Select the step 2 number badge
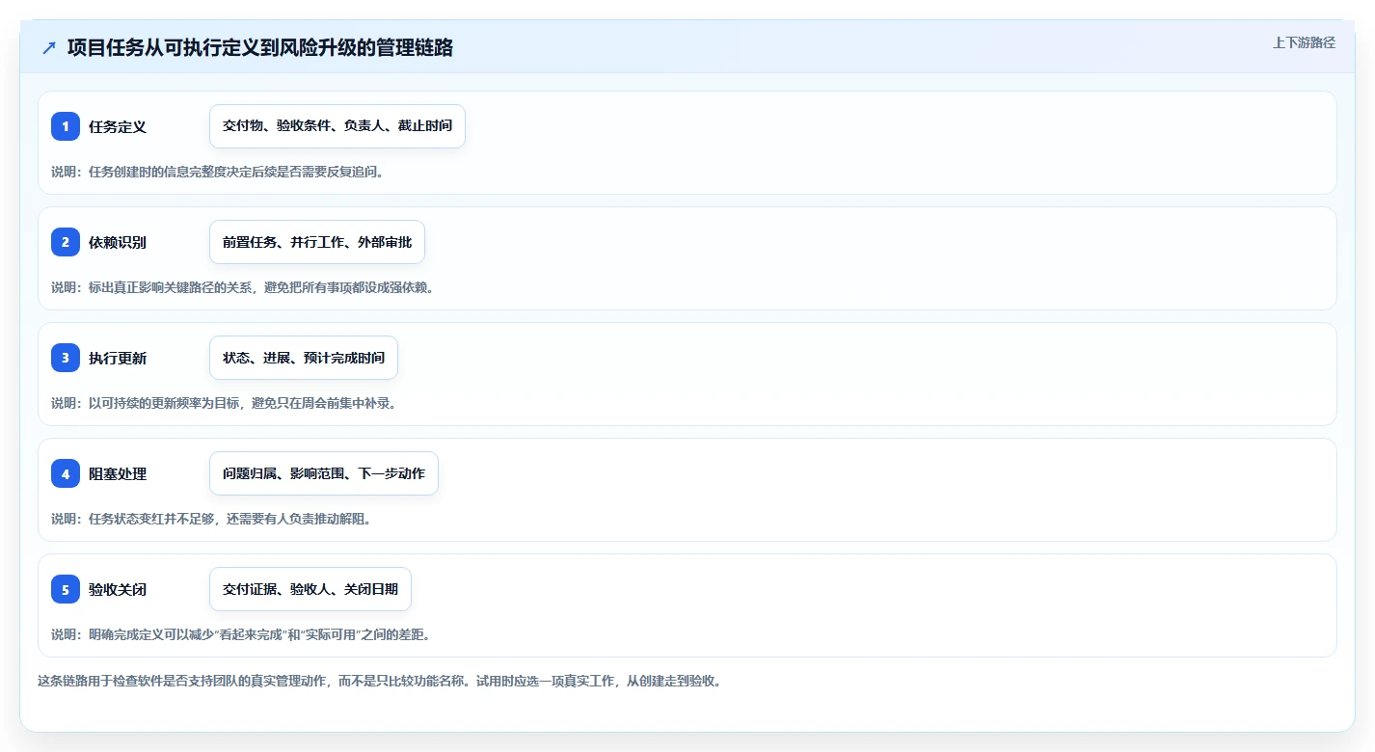Image resolution: width=1375 pixels, height=752 pixels. click(66, 242)
